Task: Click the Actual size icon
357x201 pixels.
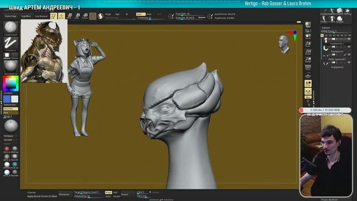Action: [x=308, y=52]
